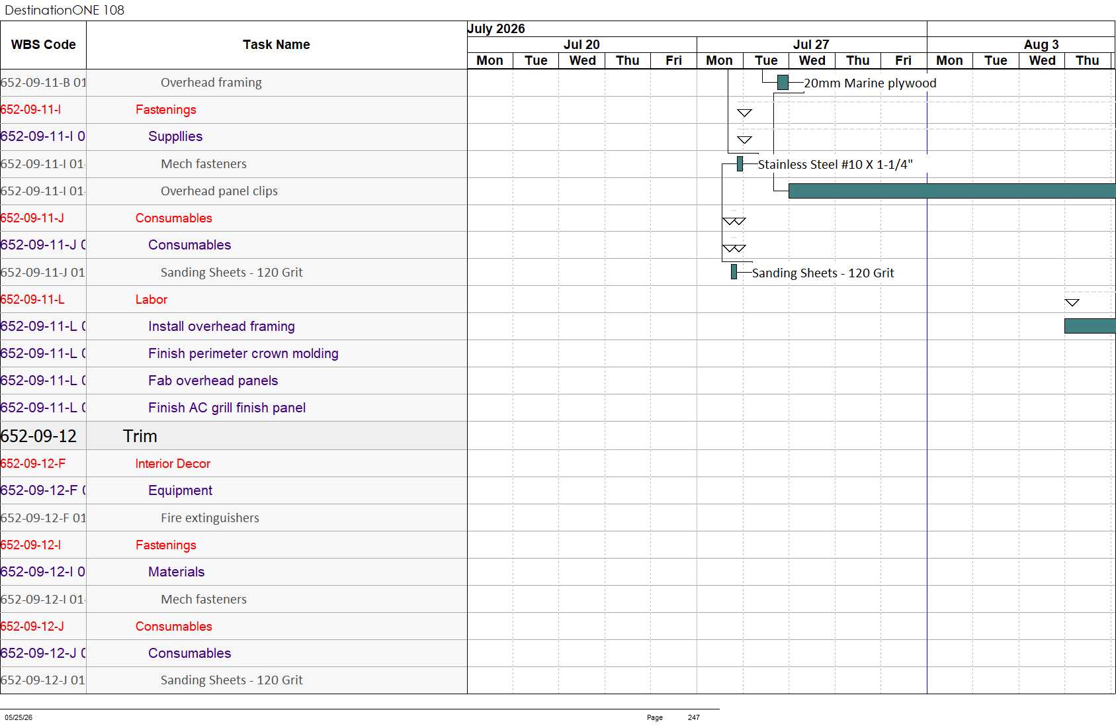Click the 05/25/26 date footer

19,717
